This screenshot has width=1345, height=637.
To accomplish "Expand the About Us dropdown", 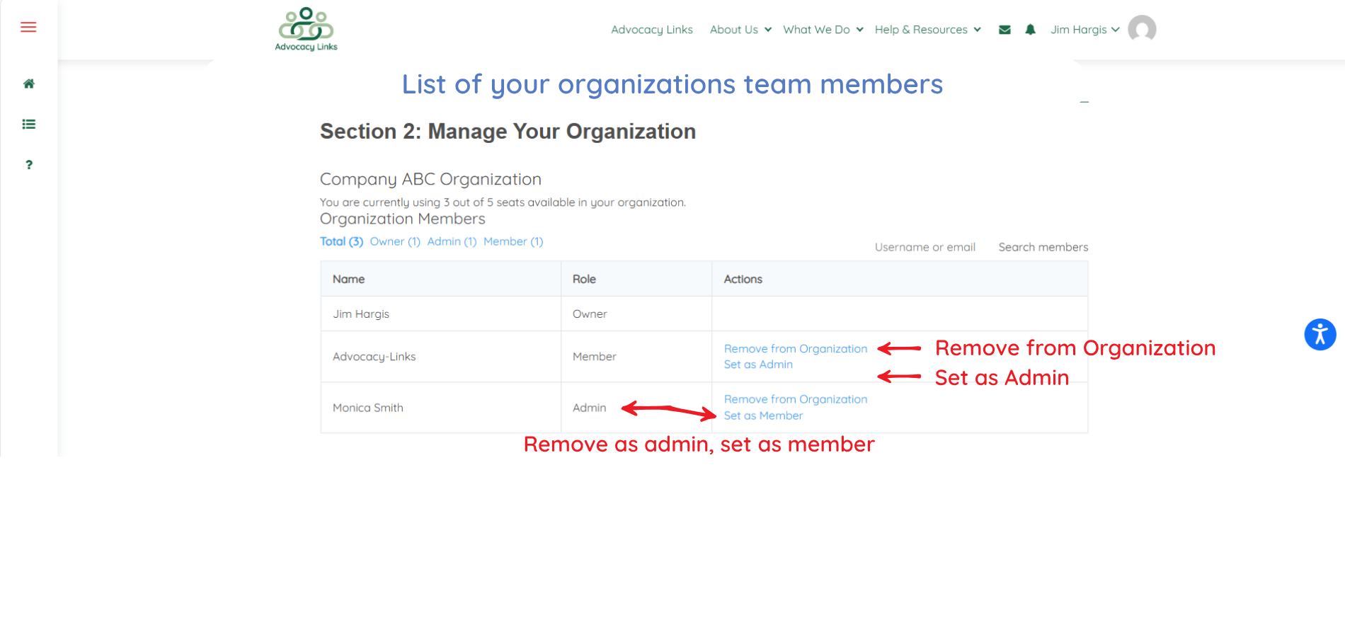I will 740,30.
